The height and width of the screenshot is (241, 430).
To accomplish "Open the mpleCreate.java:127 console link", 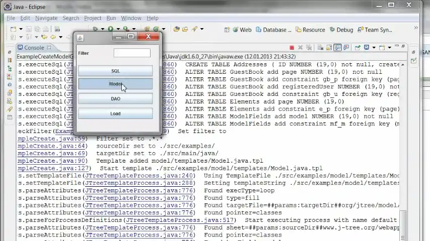I will [x=53, y=168].
